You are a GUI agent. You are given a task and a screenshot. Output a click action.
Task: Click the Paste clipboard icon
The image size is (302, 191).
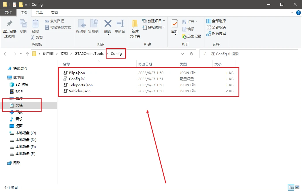coord(35,24)
